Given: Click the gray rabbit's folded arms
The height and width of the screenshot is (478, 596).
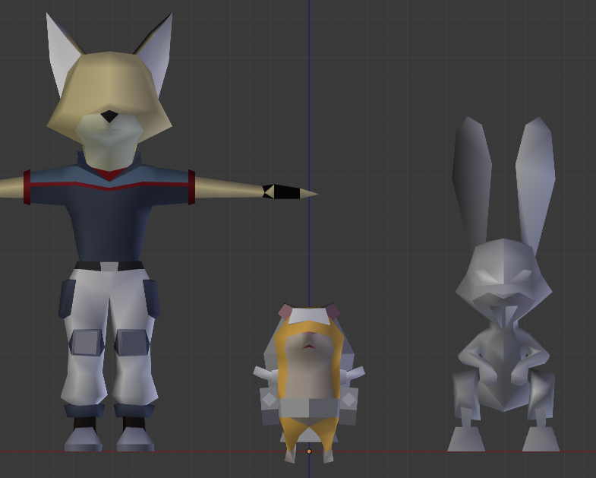Looking at the screenshot, I should point(503,365).
